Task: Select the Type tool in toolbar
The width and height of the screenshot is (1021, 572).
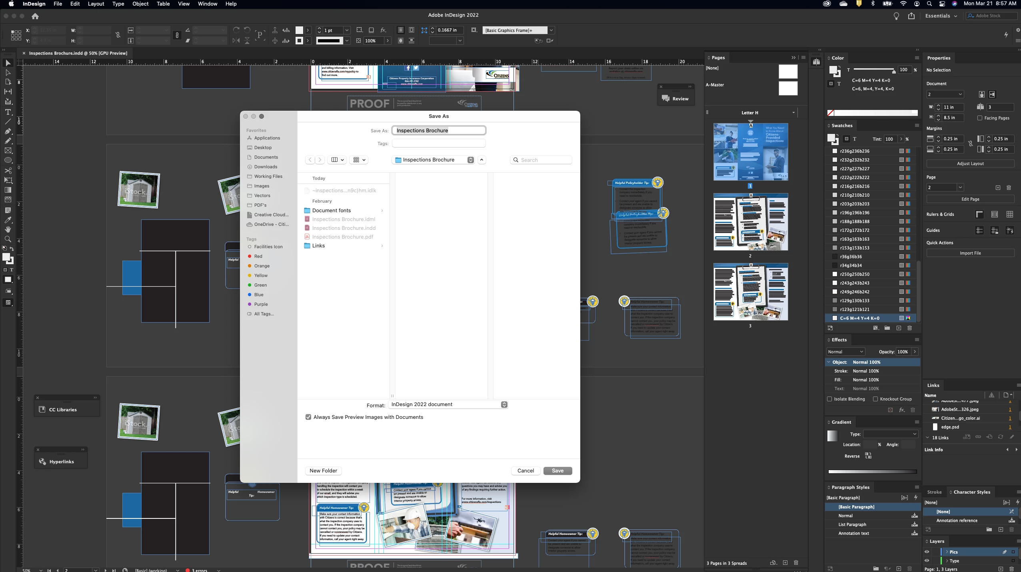Action: (x=8, y=112)
